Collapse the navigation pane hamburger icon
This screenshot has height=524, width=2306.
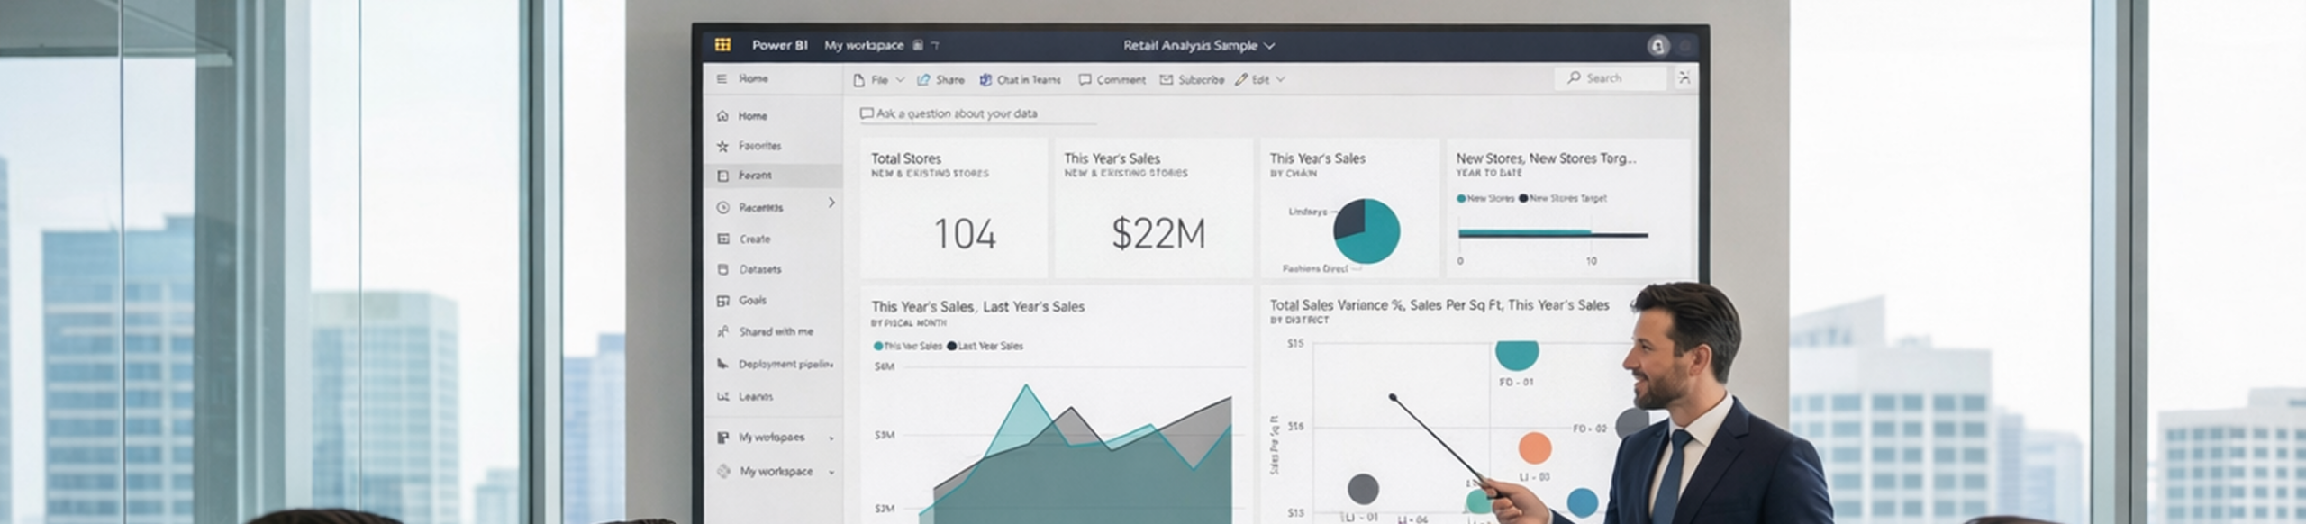coord(722,79)
